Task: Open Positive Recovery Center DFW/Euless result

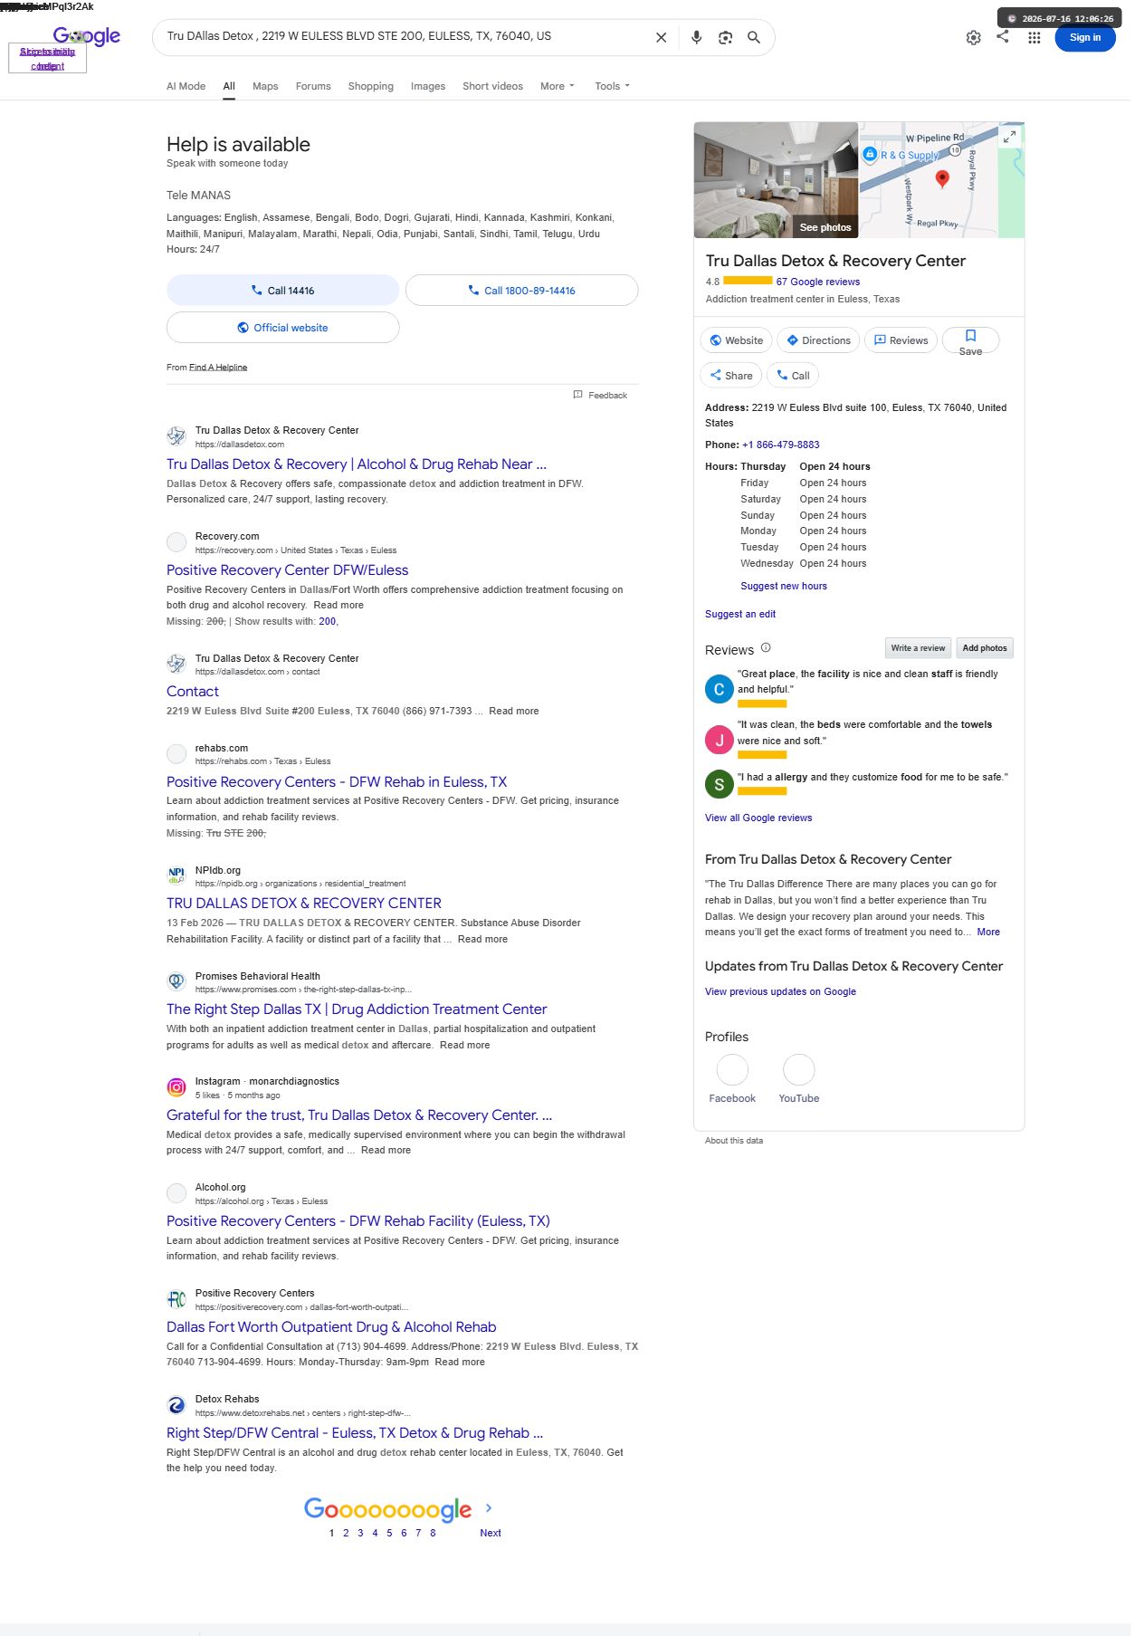Action: (x=287, y=570)
